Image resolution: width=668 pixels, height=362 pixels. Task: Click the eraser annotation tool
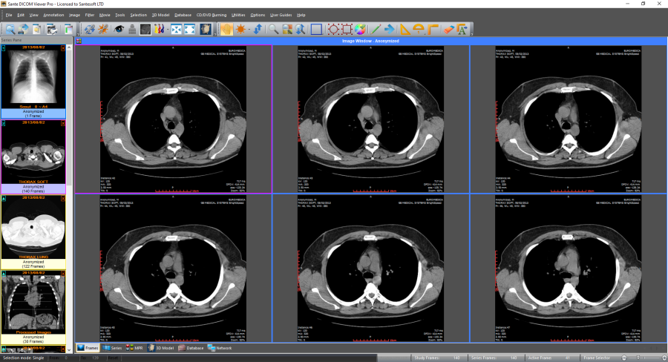[448, 29]
